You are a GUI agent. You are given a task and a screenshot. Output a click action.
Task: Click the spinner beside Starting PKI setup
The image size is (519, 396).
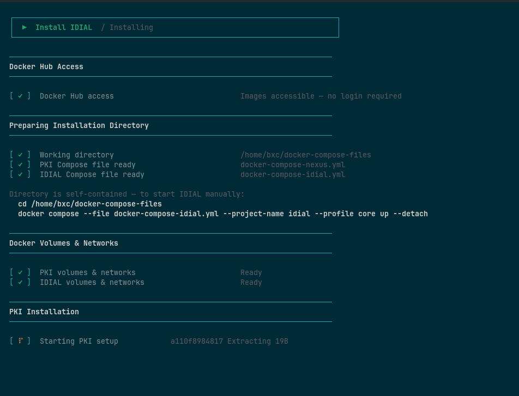20,341
